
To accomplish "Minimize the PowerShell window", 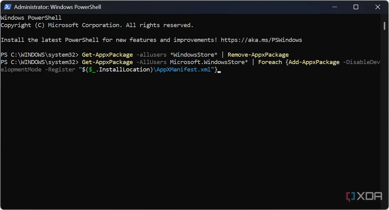I will [x=334, y=7].
